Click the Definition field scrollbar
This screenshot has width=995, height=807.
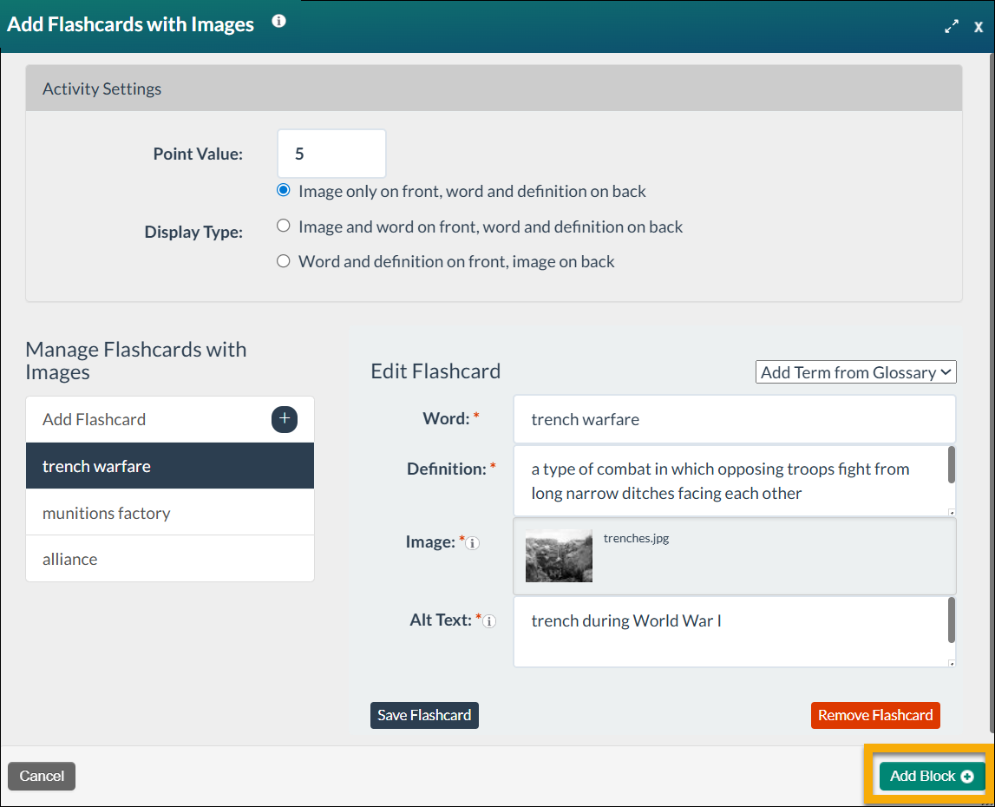(x=952, y=465)
